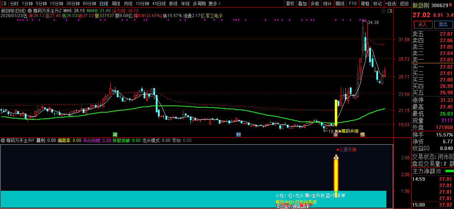Open the 多周期 multi-period view
Viewport: 454px width, 209px height.
(x=199, y=4)
